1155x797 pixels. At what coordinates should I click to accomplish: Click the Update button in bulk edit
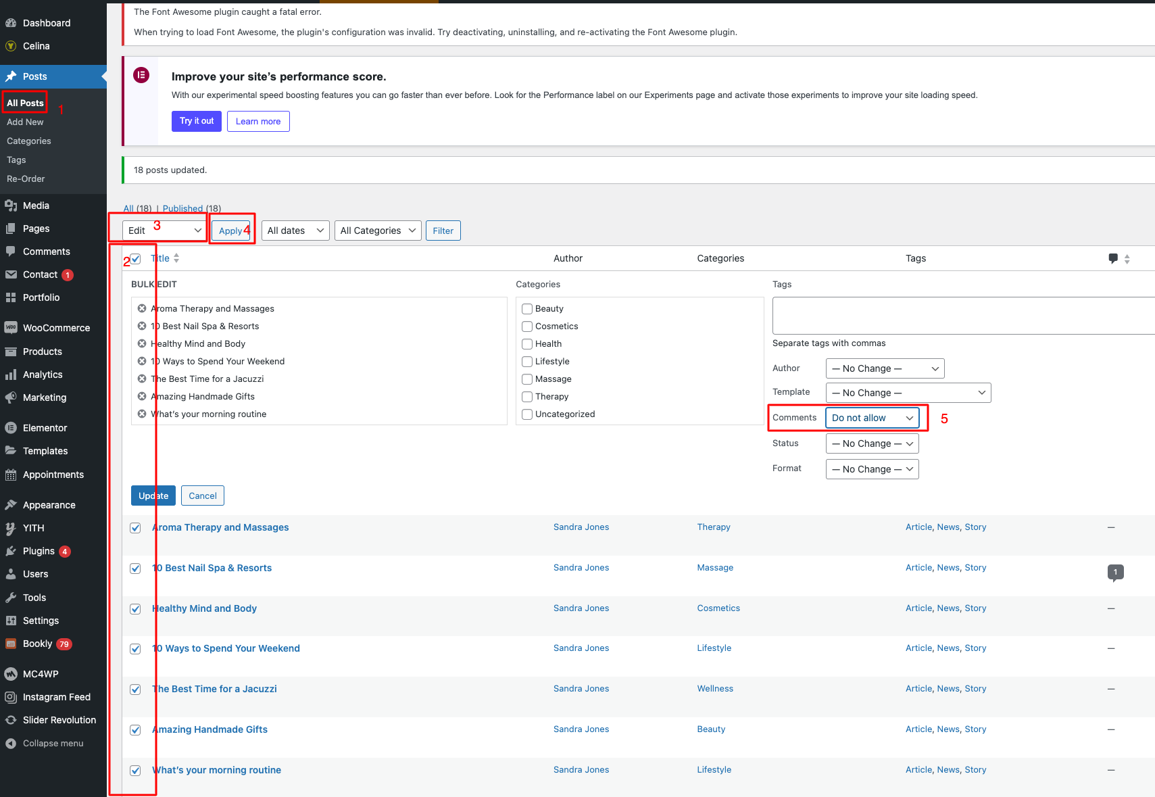pyautogui.click(x=153, y=496)
